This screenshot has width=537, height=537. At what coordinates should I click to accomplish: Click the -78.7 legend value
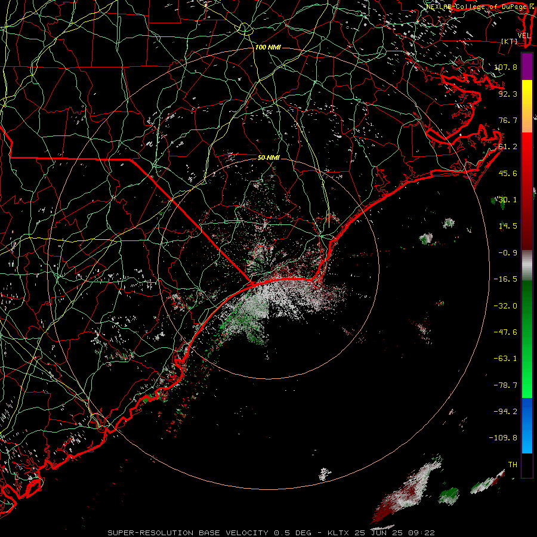click(x=505, y=385)
